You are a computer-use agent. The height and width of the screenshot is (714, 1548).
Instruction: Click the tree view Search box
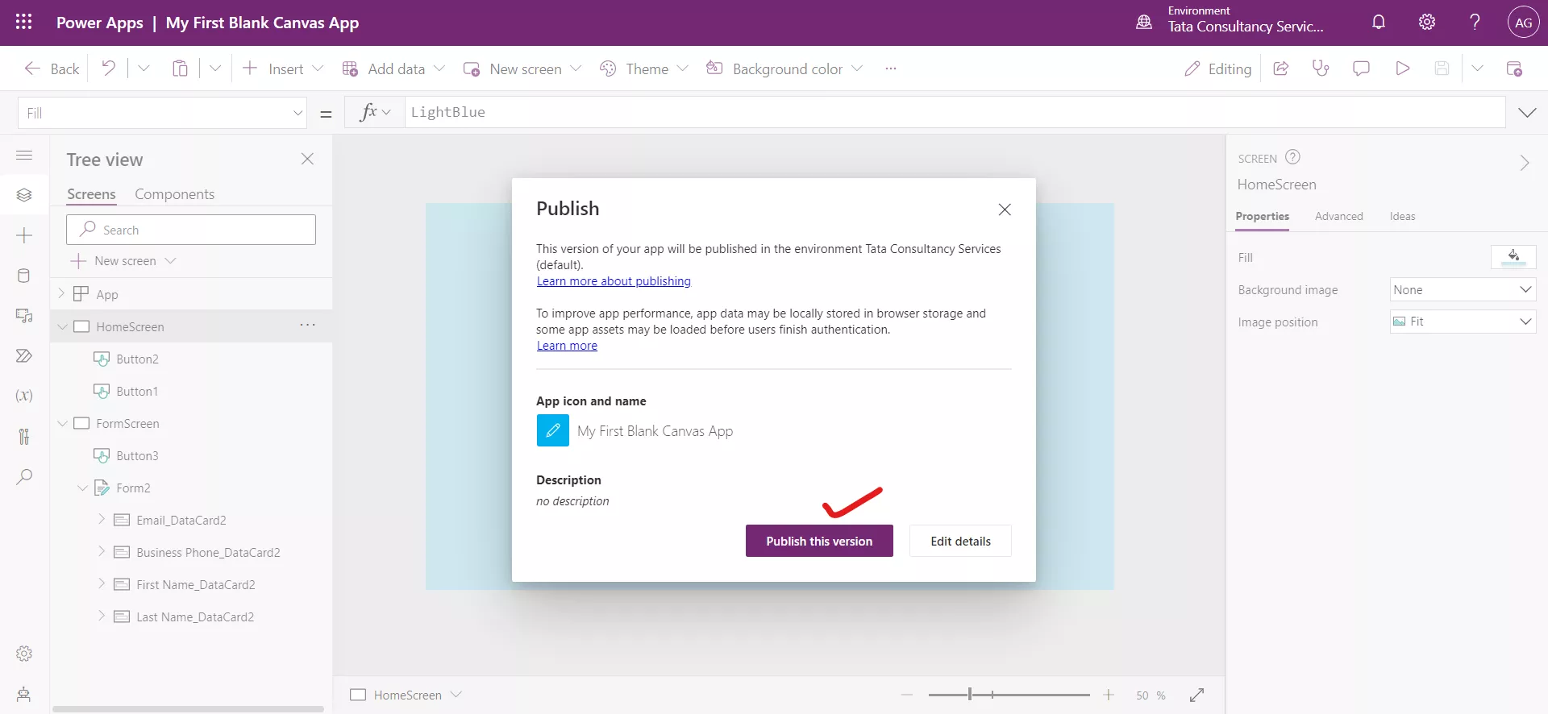[x=191, y=230]
